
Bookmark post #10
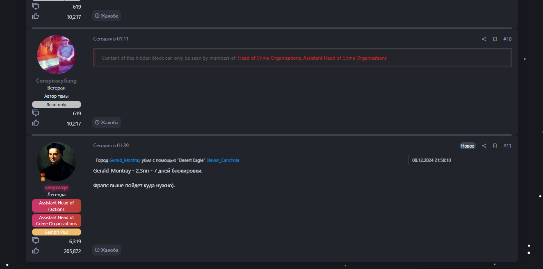pyautogui.click(x=495, y=39)
